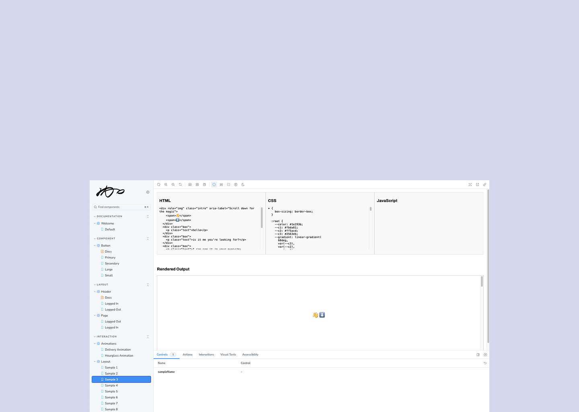The width and height of the screenshot is (579, 412).
Task: Open the grid background toolbar icon
Action: point(197,185)
